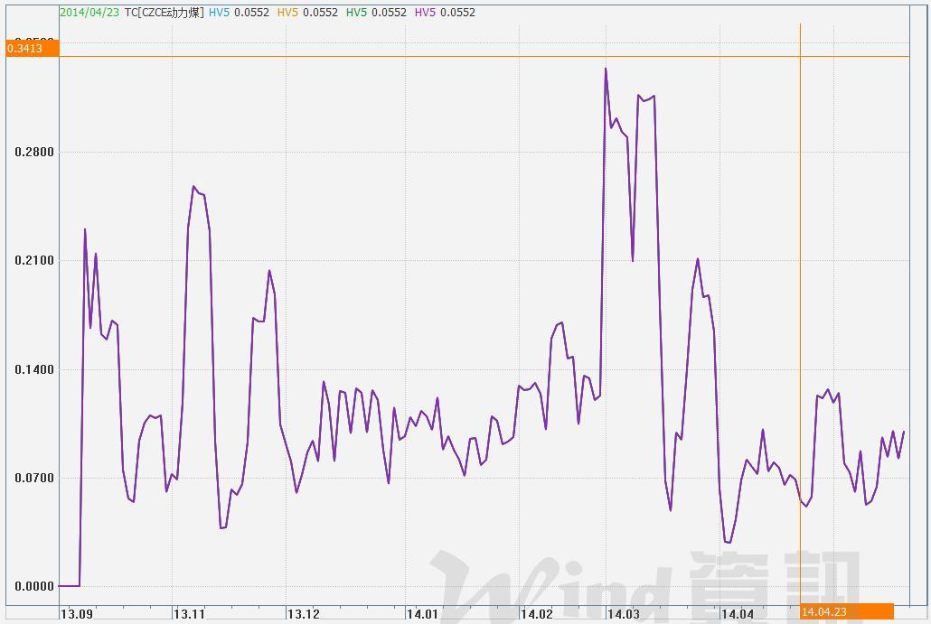Click the 14.04 x-axis date label
This screenshot has width=931, height=624.
pos(737,614)
